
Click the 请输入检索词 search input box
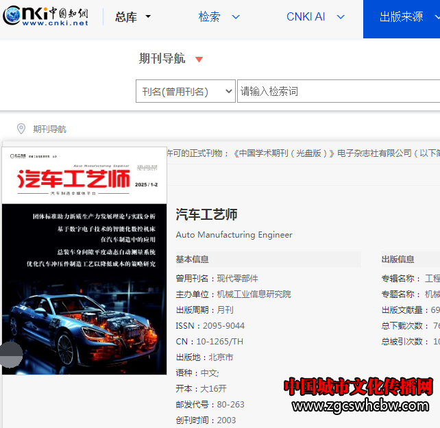pos(337,92)
